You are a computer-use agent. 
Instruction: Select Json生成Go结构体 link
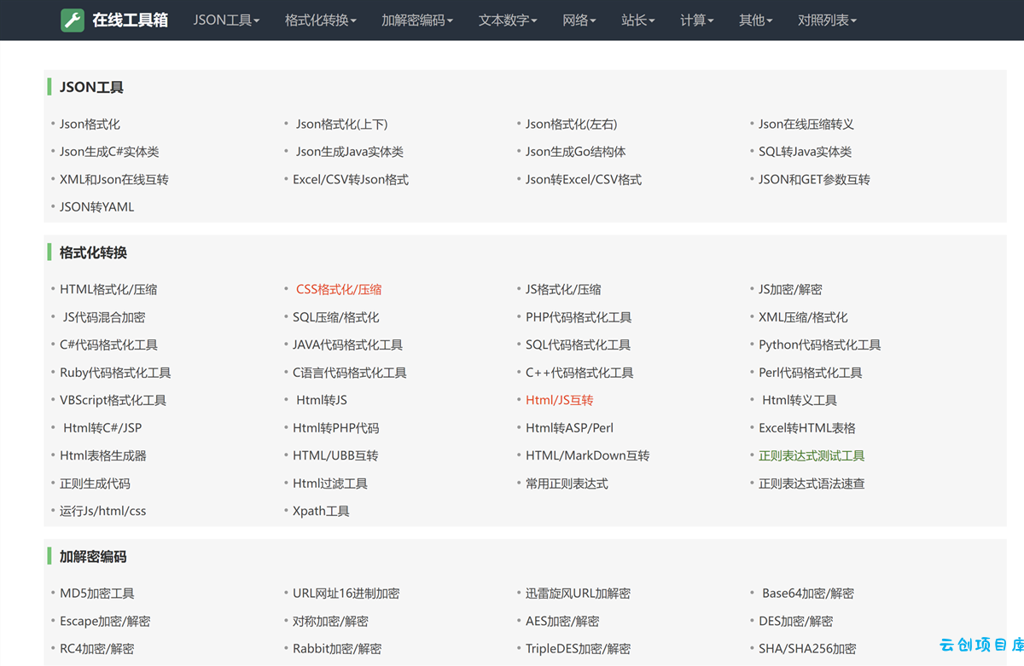tap(576, 152)
